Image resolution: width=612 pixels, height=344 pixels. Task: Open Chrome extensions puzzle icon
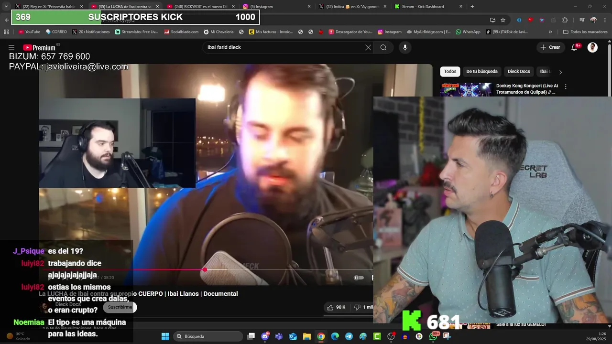pos(565,20)
